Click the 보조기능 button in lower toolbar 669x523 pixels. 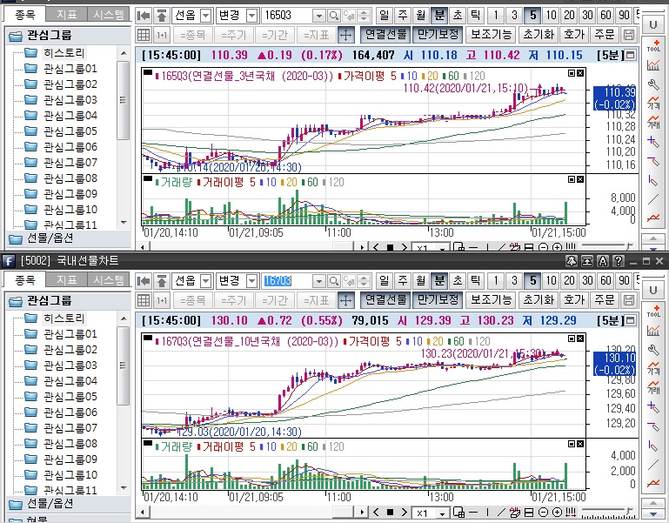pyautogui.click(x=491, y=300)
